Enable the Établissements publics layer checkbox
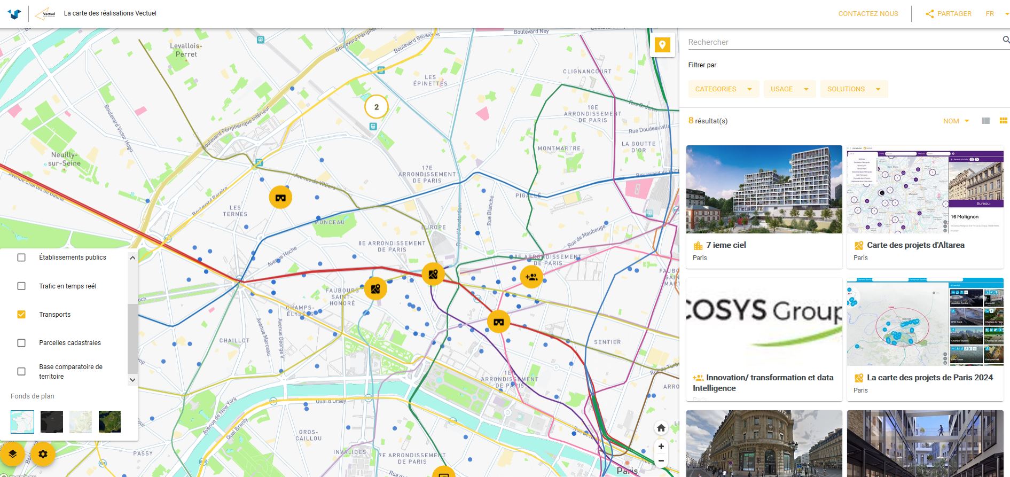 21,257
